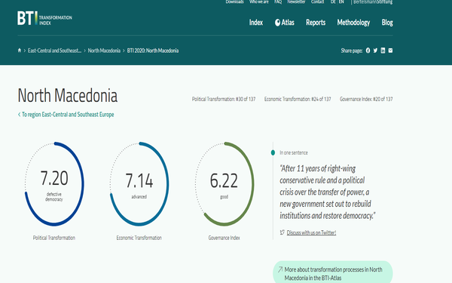
Task: Share page via email icon
Action: pyautogui.click(x=390, y=51)
